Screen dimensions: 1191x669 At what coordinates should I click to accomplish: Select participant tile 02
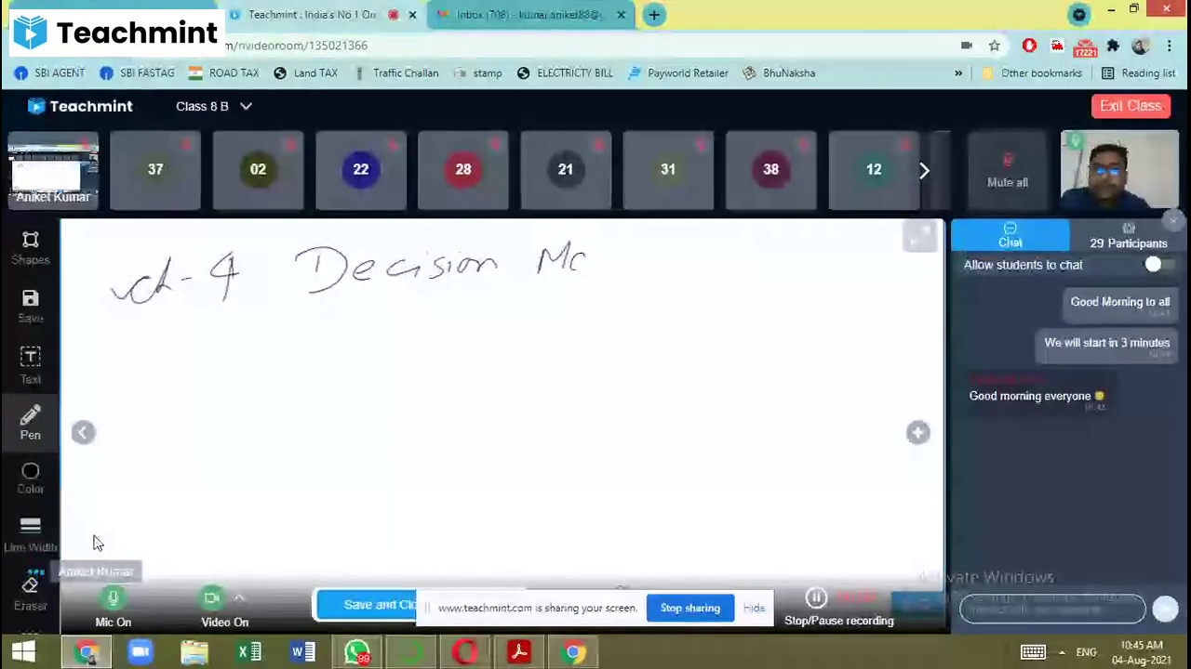[258, 170]
